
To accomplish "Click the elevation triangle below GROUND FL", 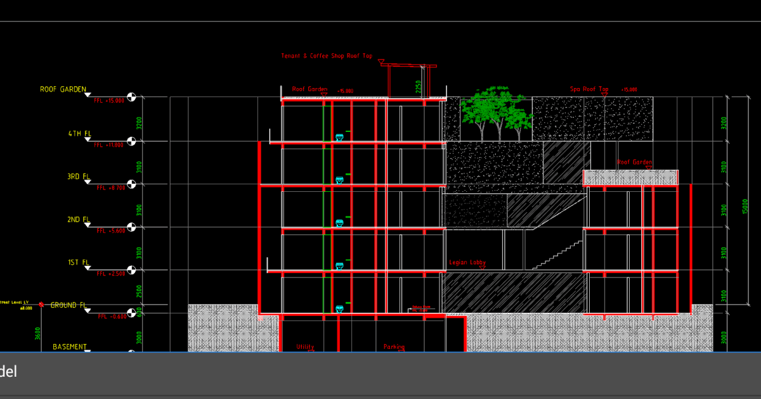I will 87,311.
